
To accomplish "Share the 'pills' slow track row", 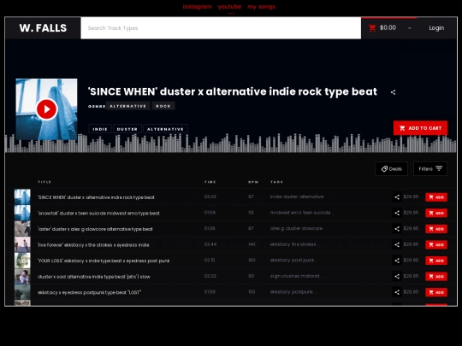I will coord(397,277).
